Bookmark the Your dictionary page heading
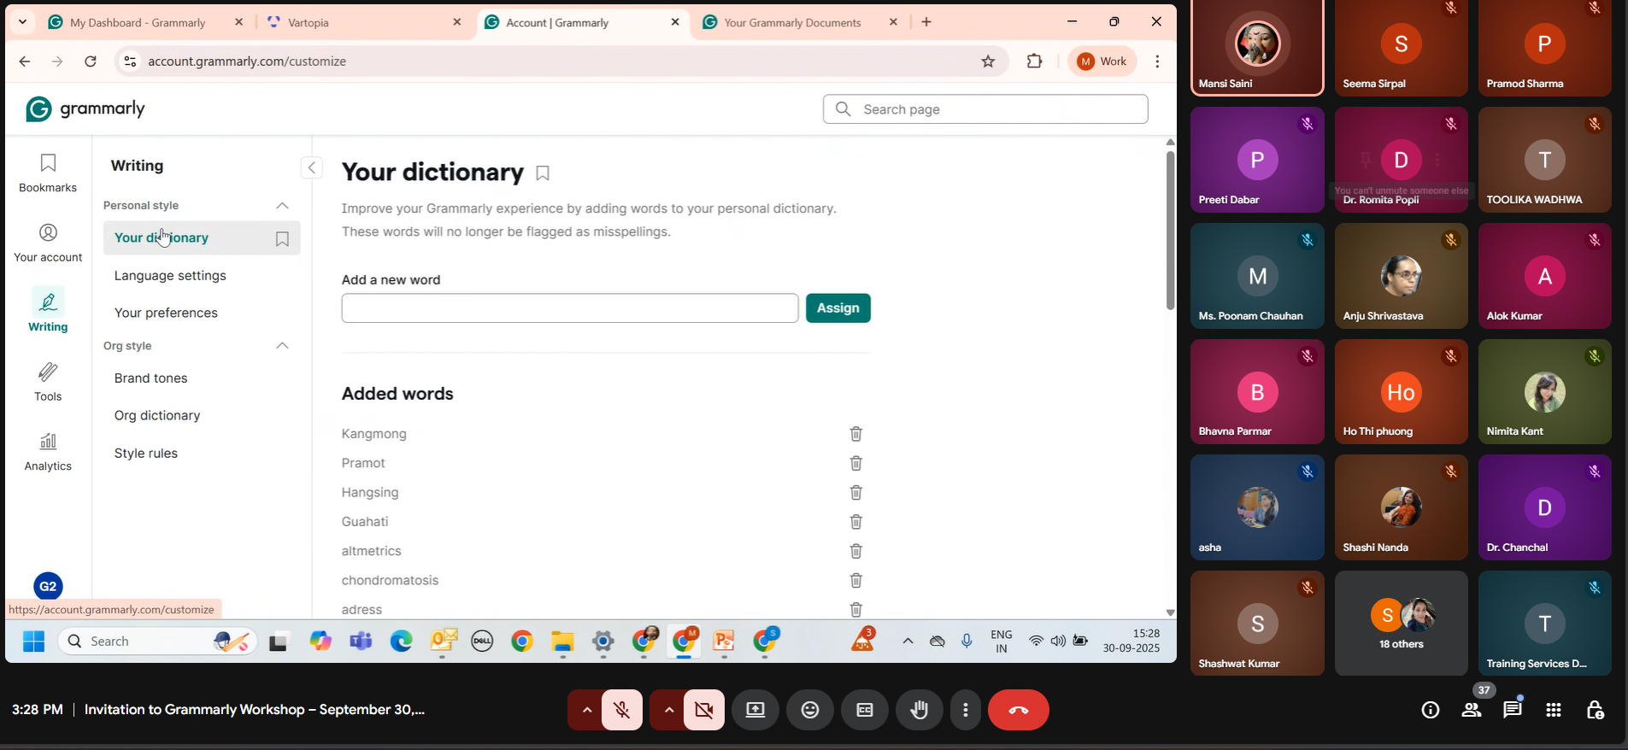Image resolution: width=1628 pixels, height=750 pixels. 543,173
